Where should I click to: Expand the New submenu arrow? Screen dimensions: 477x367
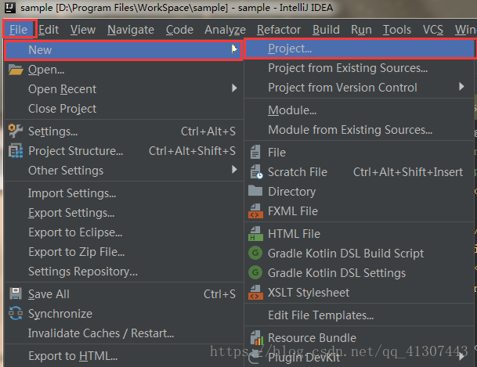pyautogui.click(x=234, y=49)
